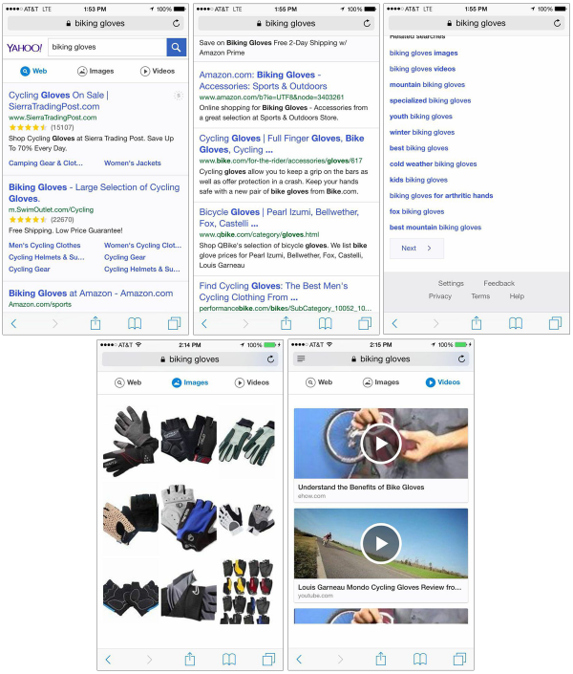The height and width of the screenshot is (674, 573).
Task: Tap mountain biking gloves related search
Action: (427, 85)
